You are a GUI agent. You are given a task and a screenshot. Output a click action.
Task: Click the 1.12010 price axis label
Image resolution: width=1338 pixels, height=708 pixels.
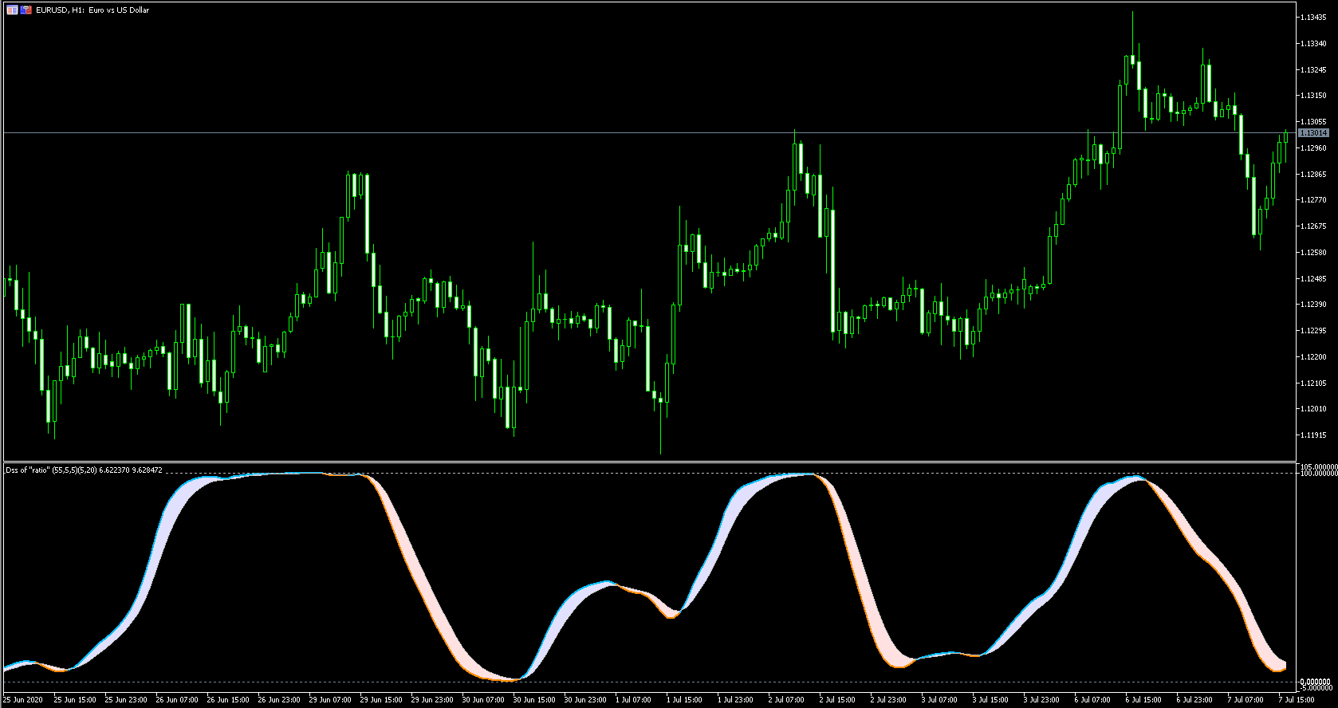pyautogui.click(x=1313, y=408)
